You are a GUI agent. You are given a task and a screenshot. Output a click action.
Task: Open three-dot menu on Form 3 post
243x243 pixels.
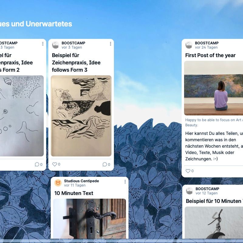tap(111, 44)
